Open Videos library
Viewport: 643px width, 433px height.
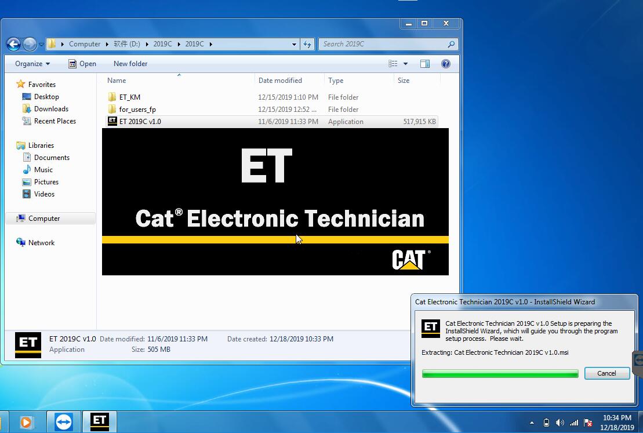point(44,194)
